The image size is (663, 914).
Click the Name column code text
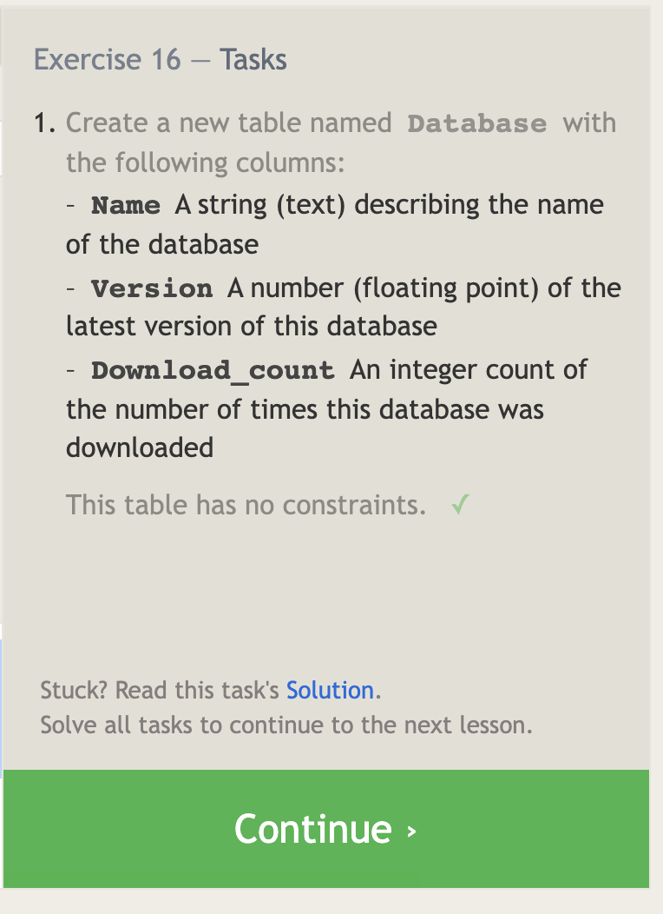pyautogui.click(x=125, y=206)
